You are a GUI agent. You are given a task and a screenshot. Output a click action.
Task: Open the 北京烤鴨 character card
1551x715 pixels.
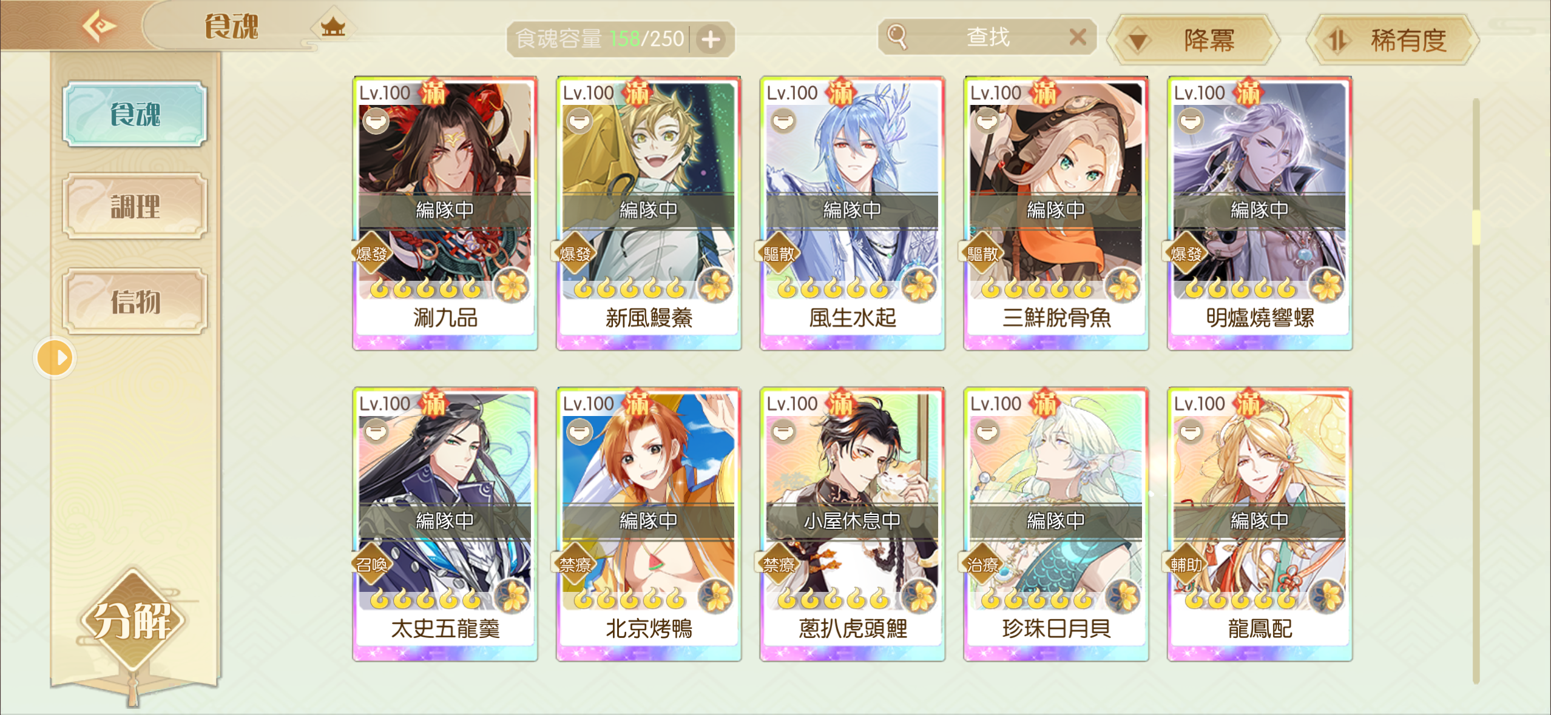click(649, 524)
